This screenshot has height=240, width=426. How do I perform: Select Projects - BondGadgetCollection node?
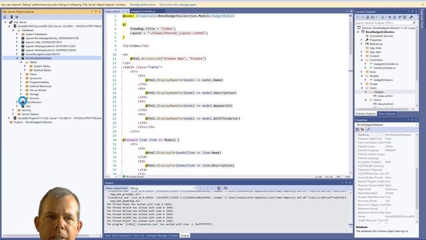[x=33, y=122]
